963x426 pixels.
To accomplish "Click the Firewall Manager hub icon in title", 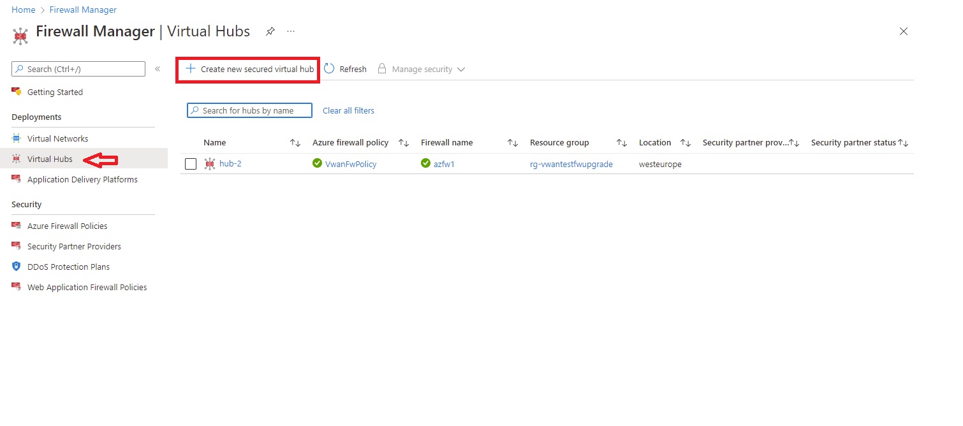I will (x=20, y=36).
